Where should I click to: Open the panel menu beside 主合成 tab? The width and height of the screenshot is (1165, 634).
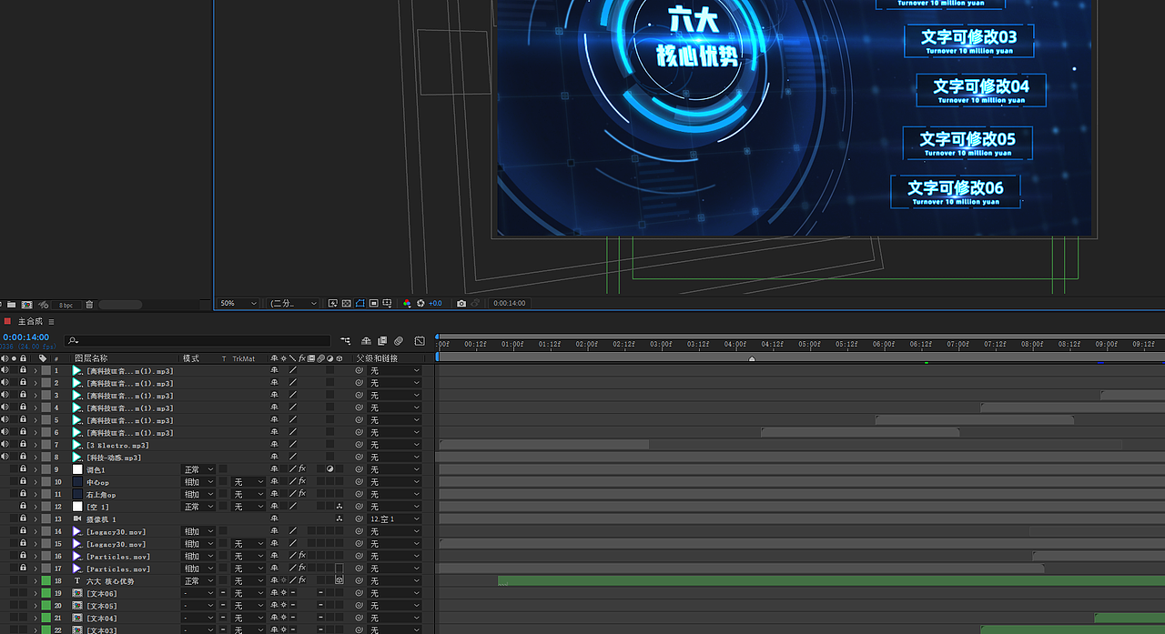pos(51,321)
